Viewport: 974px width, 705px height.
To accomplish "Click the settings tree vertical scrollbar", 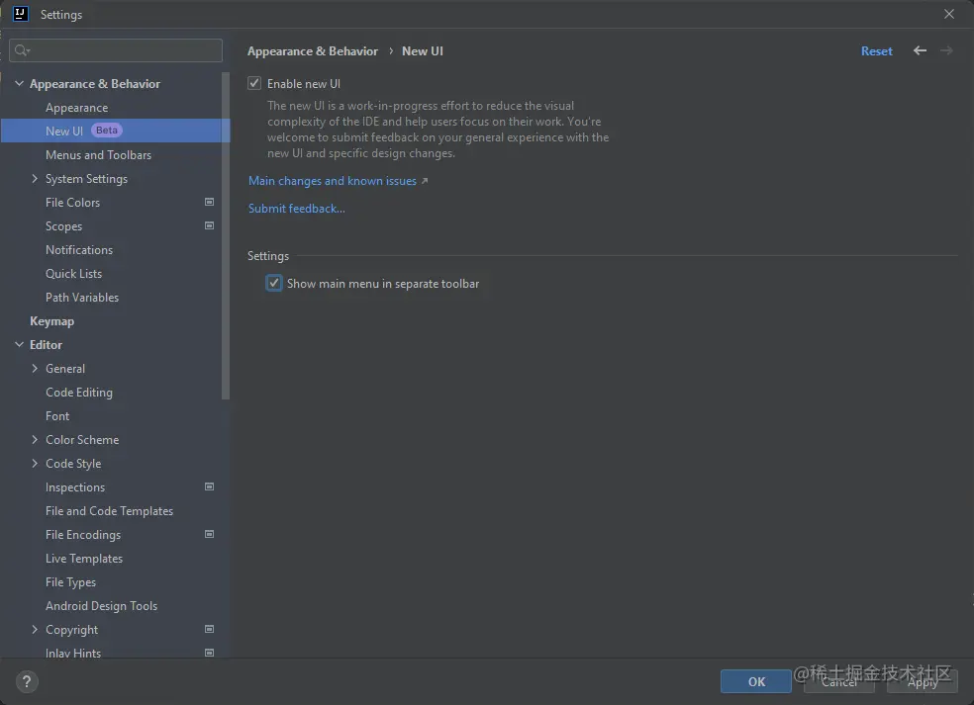I will click(226, 236).
